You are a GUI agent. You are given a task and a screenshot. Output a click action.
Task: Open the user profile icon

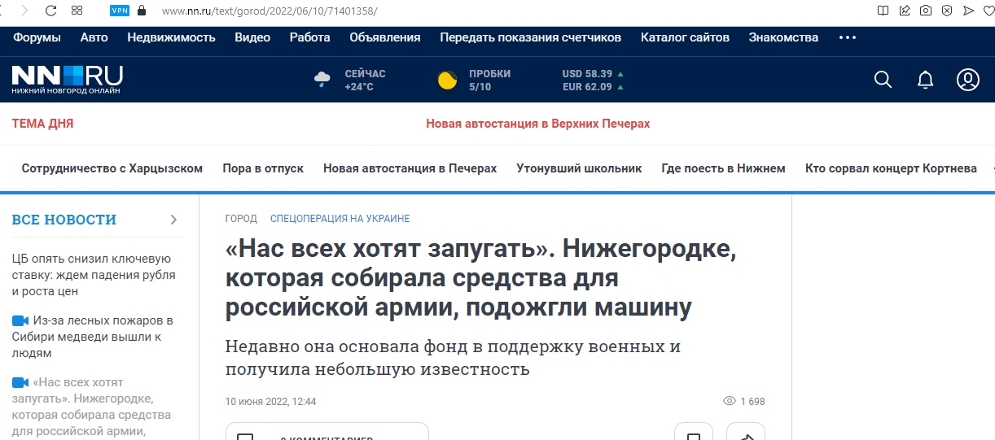(x=967, y=80)
